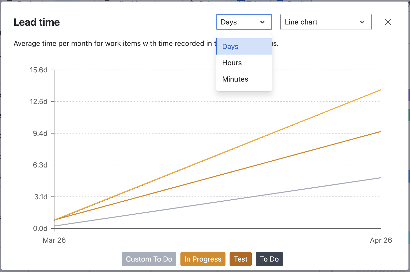Screen dimensions: 410x272
Task: Choose Minutes in the unit list
Action: (235, 79)
